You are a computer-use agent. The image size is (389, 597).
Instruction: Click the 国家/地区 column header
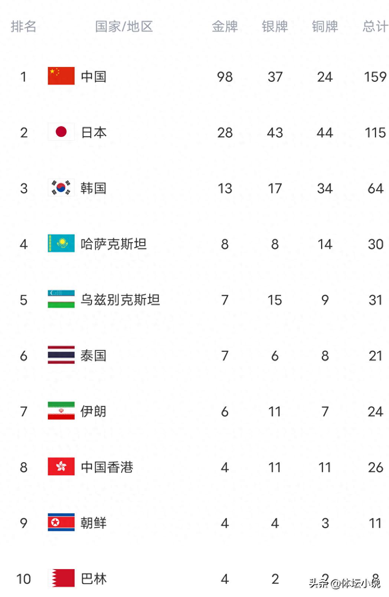(124, 26)
